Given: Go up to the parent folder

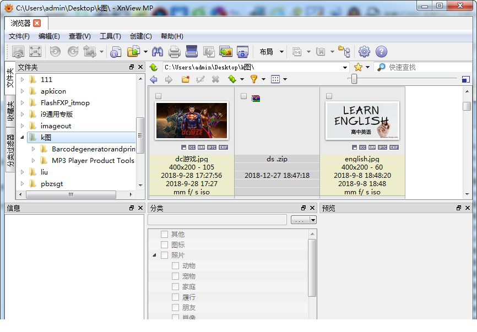Looking at the screenshot, I should coord(154,67).
